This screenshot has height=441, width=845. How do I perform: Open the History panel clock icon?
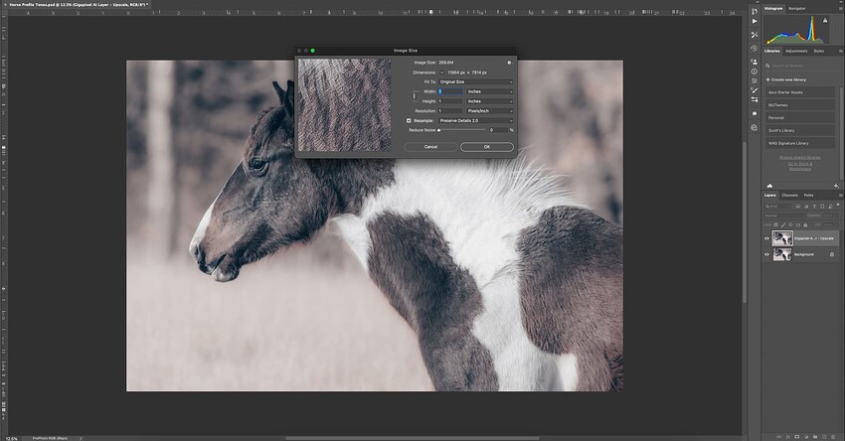pyautogui.click(x=754, y=49)
